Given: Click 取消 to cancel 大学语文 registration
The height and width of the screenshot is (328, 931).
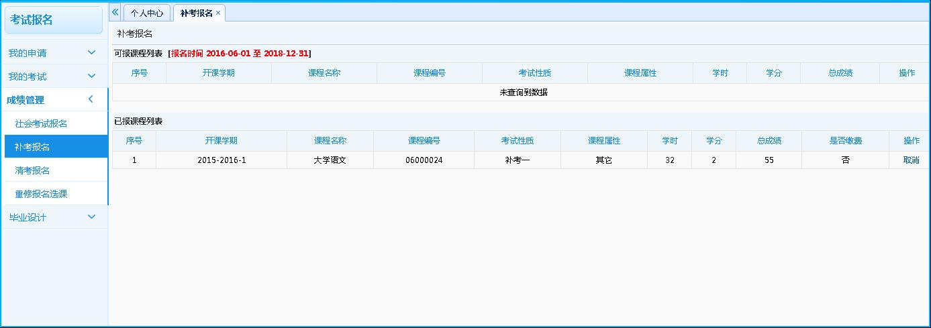Looking at the screenshot, I should click(x=911, y=160).
